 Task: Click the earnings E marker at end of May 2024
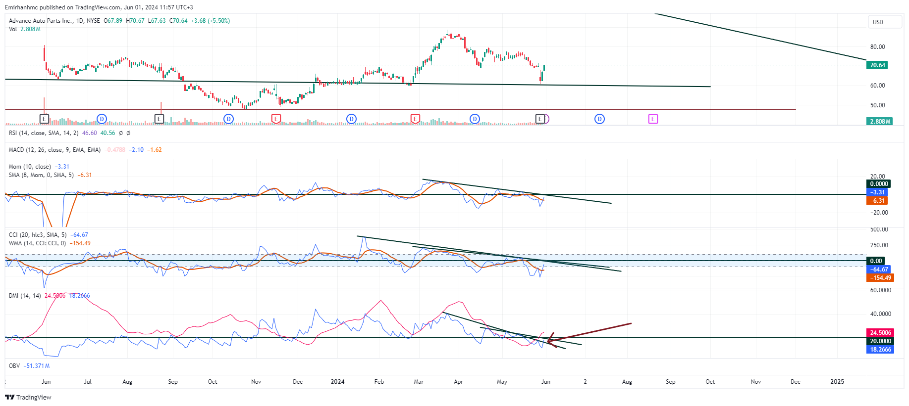point(540,119)
